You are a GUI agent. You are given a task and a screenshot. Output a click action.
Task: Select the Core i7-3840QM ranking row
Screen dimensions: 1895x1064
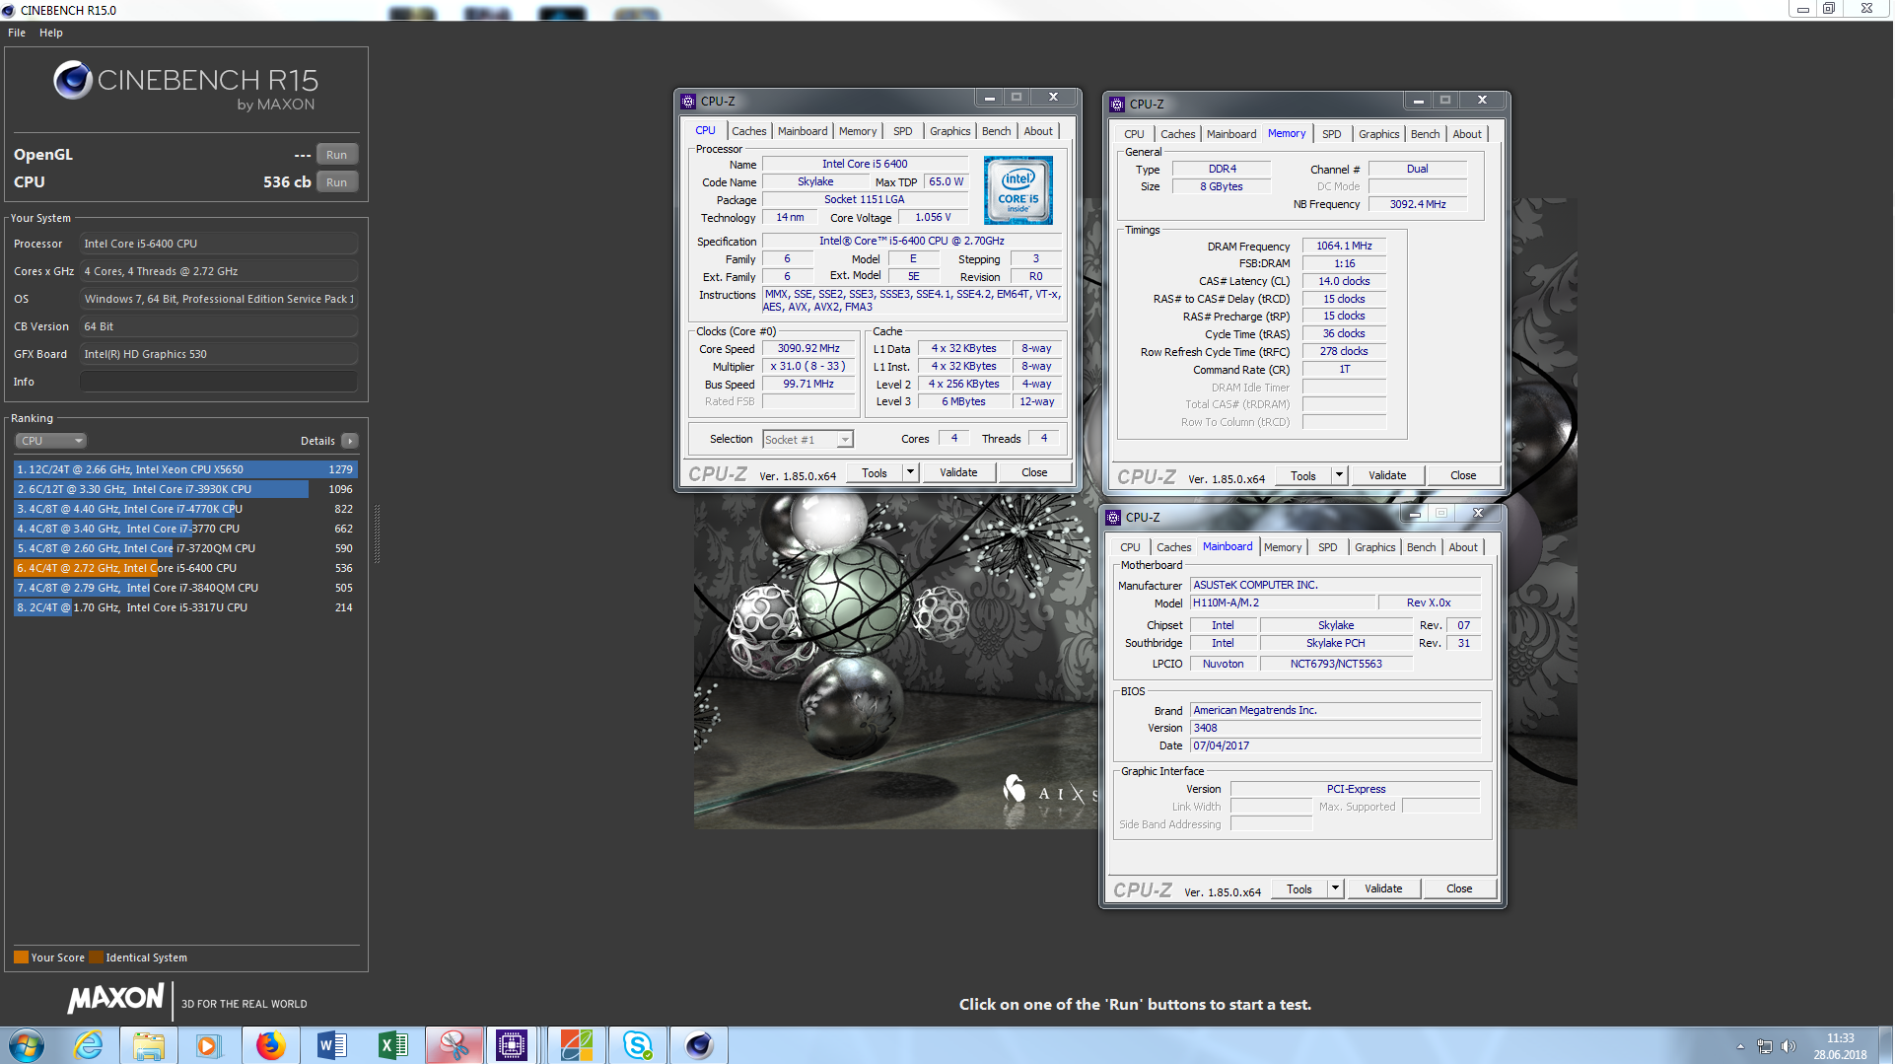(185, 588)
